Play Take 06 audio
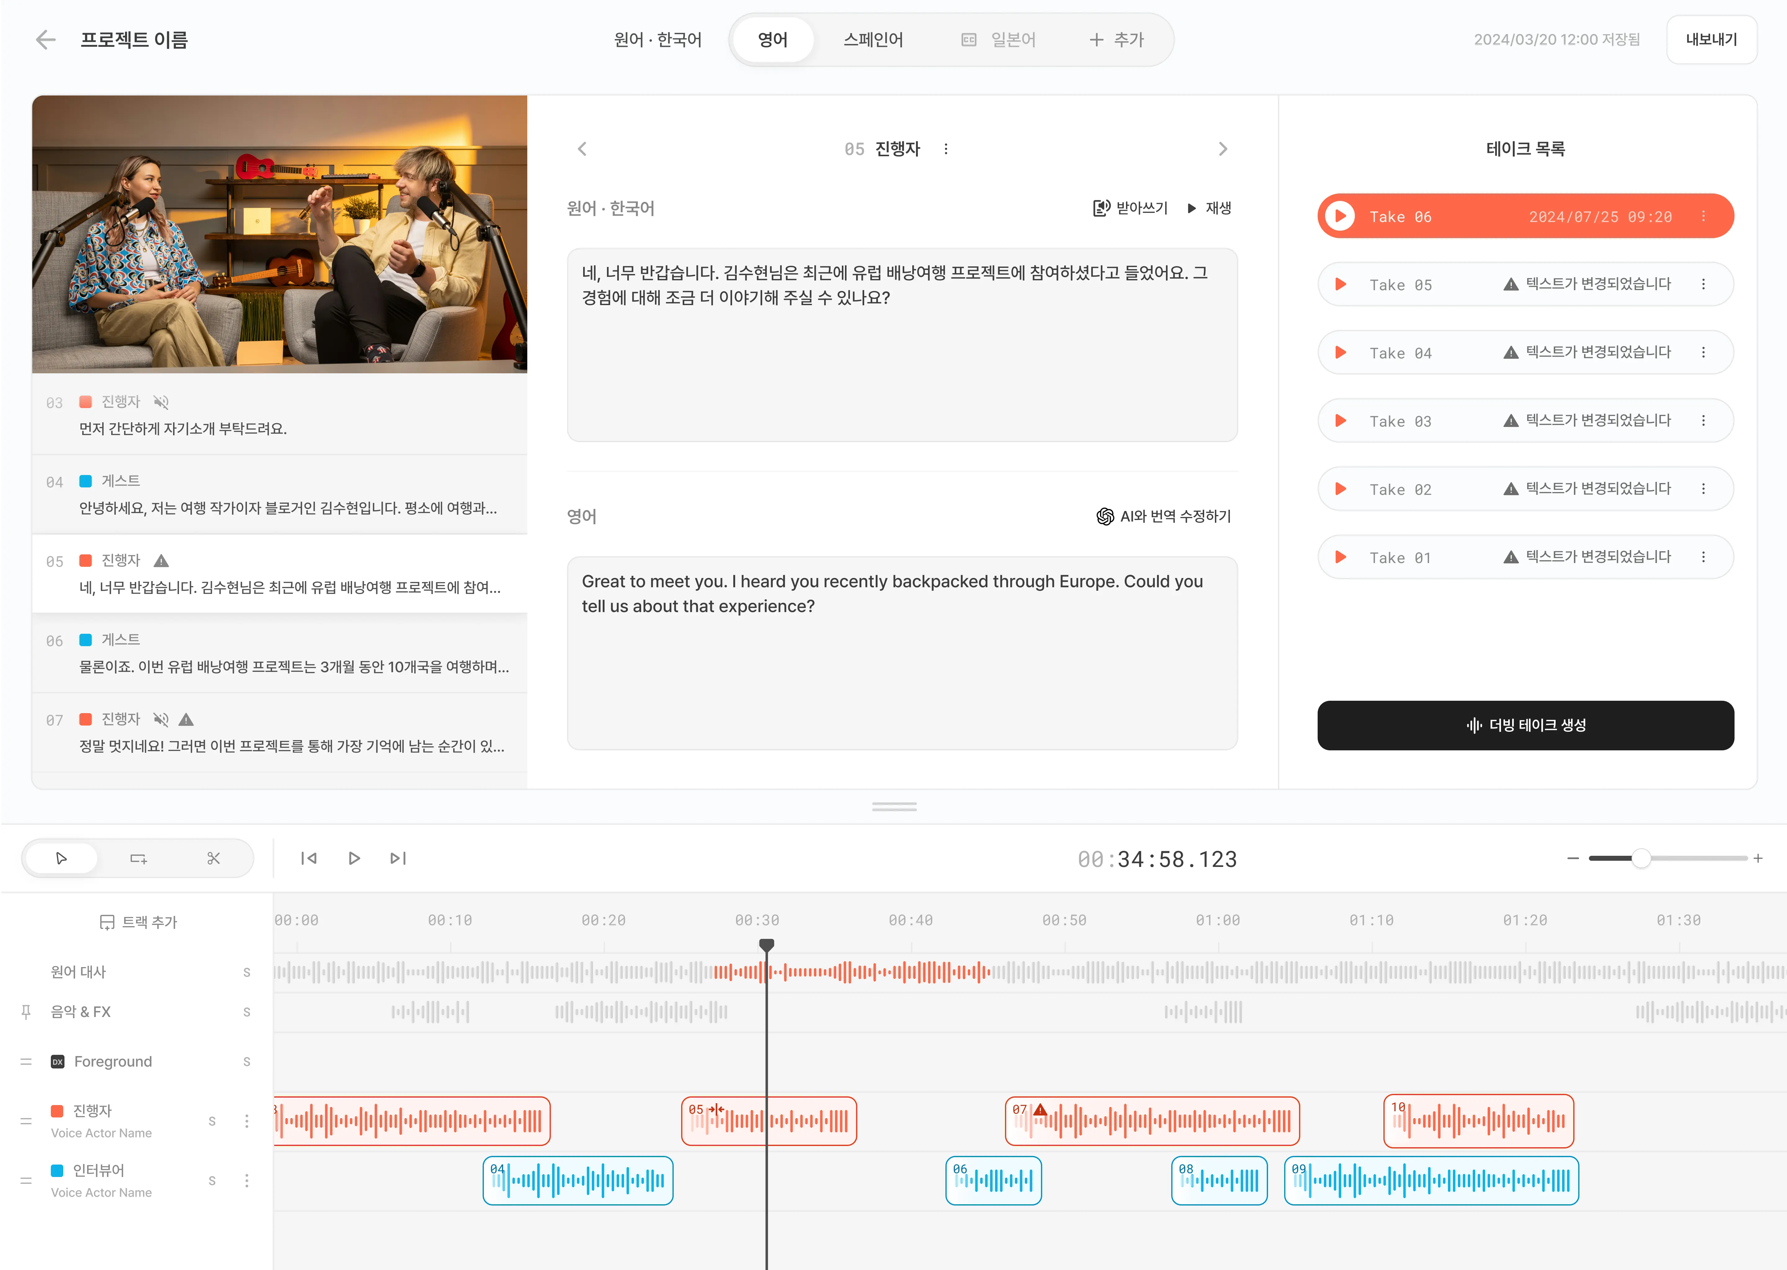This screenshot has width=1787, height=1270. pyautogui.click(x=1340, y=216)
